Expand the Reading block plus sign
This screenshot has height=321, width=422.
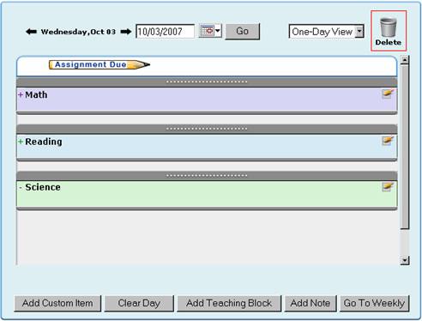click(x=21, y=142)
